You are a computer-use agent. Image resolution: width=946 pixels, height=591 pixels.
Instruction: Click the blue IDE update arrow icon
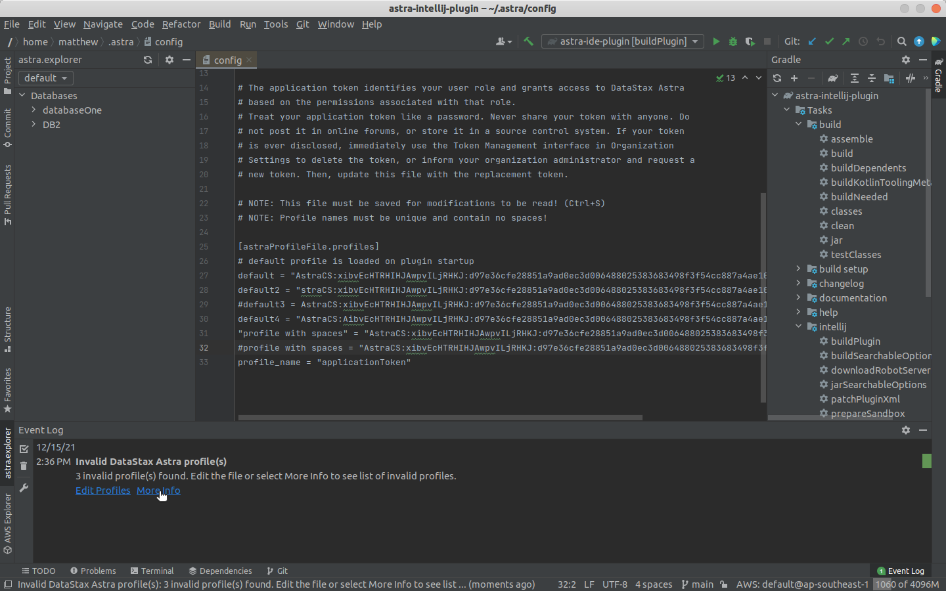click(x=919, y=41)
